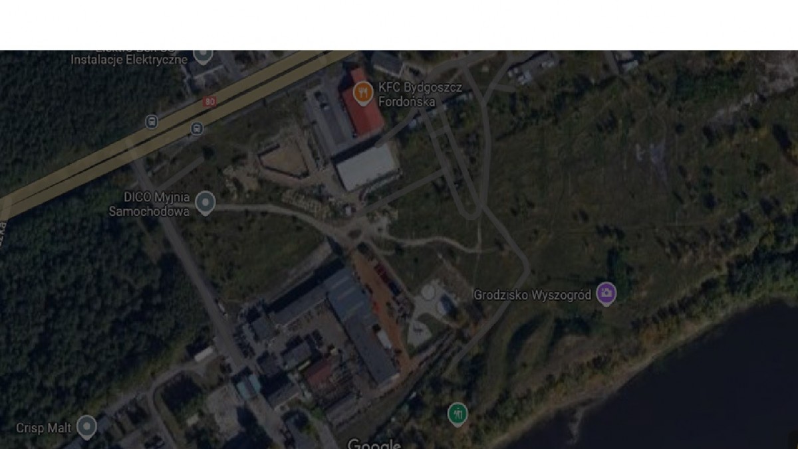
Task: Select the DICO Myjnia Samochodowa map pin
Action: 205,202
